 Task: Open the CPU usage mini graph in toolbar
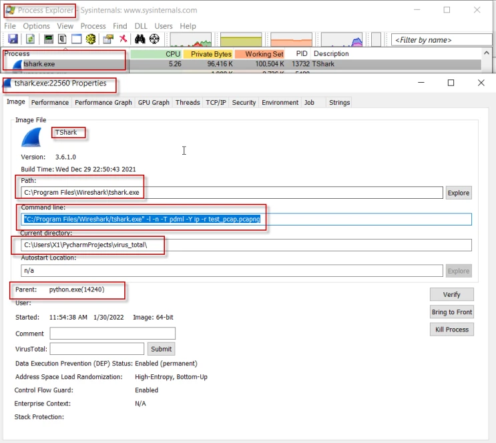(191, 40)
